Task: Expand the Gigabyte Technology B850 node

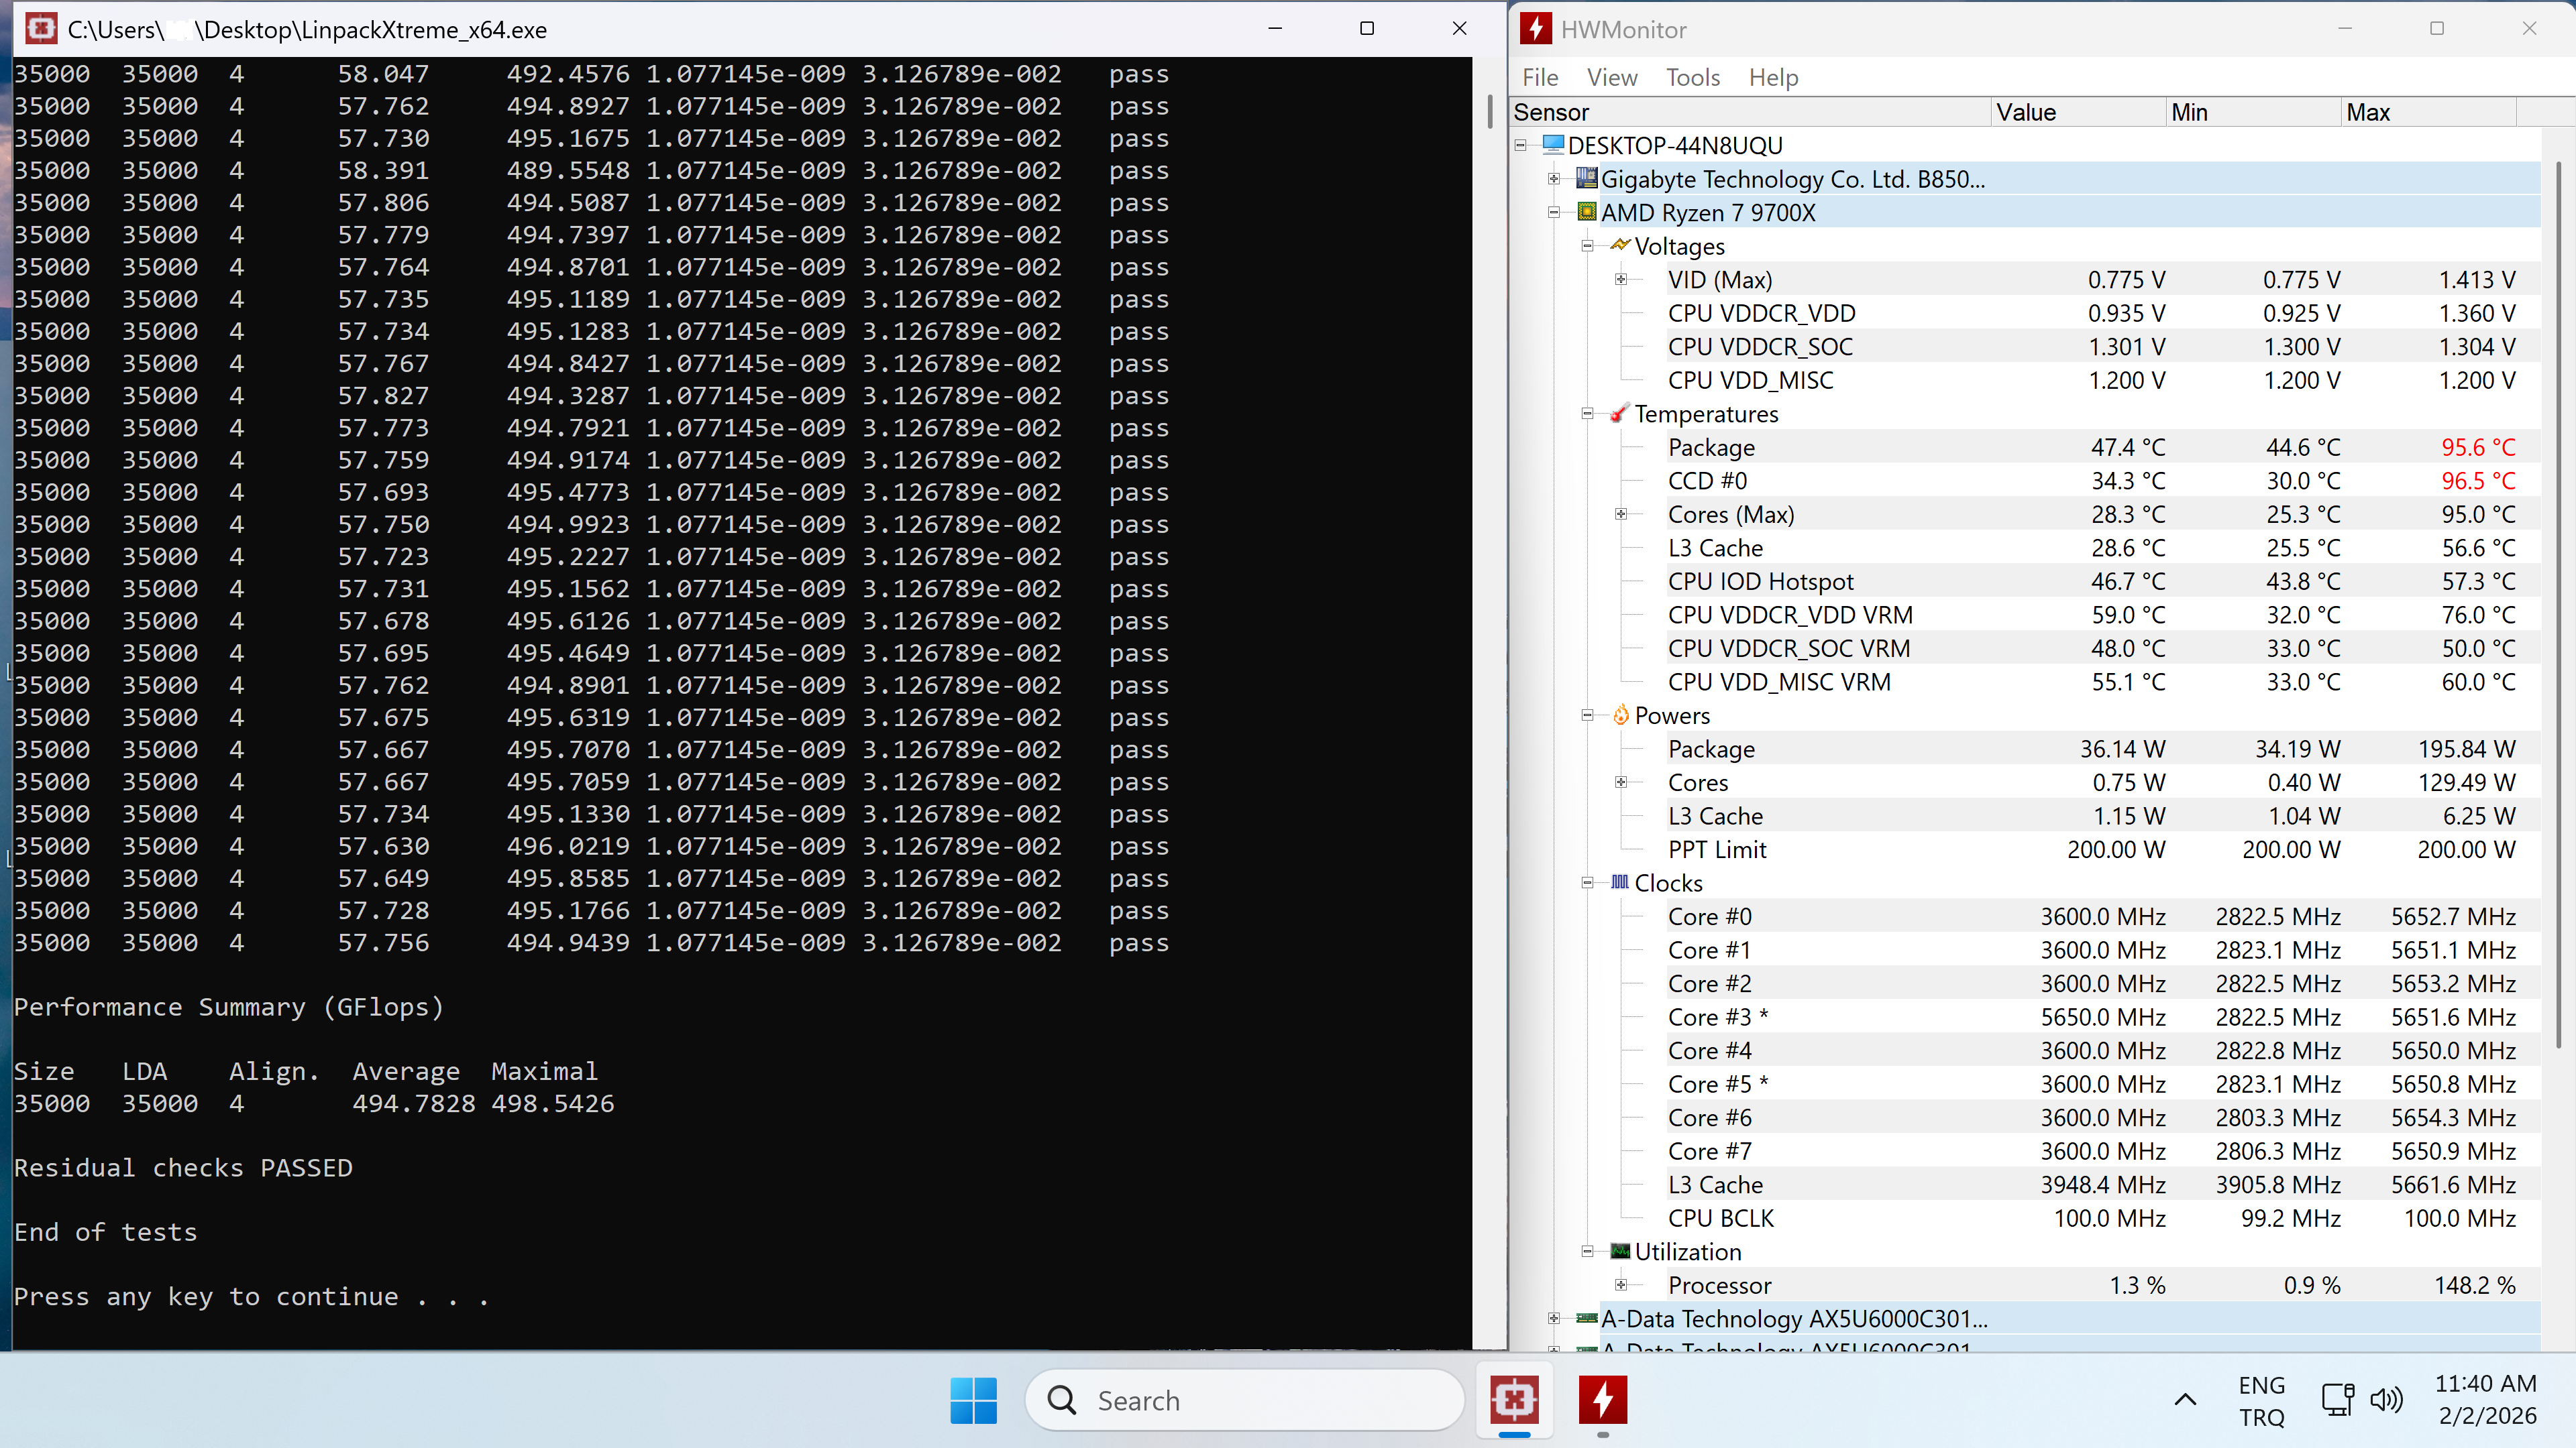Action: click(1554, 179)
